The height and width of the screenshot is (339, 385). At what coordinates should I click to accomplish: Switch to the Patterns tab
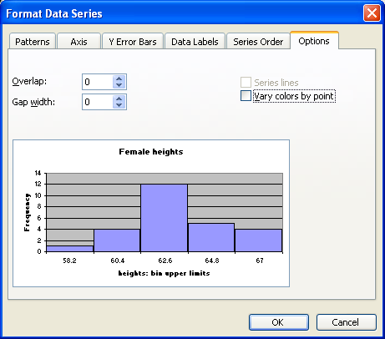click(33, 42)
